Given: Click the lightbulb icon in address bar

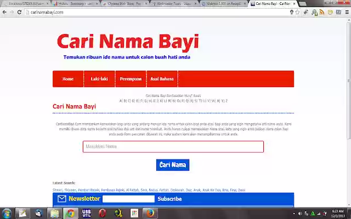Looking at the screenshot, I should click(x=291, y=12).
